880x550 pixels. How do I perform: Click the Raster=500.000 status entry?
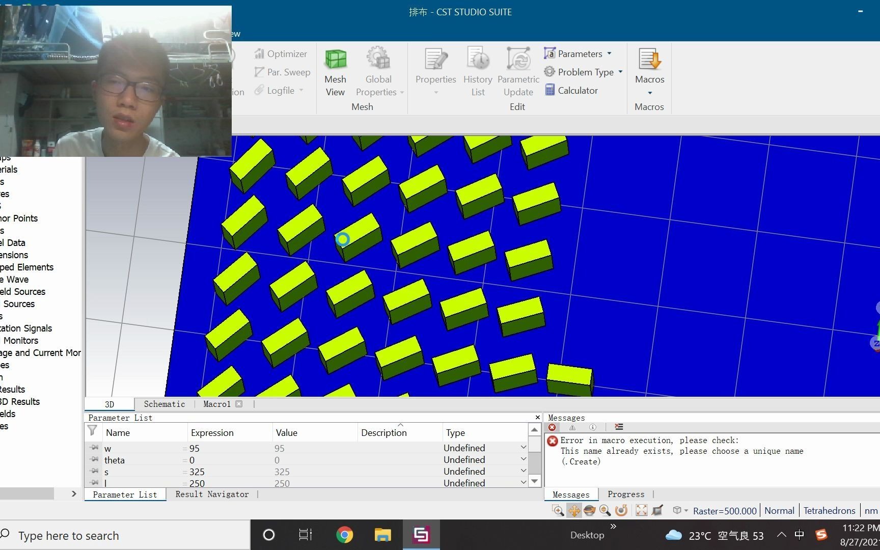(725, 511)
